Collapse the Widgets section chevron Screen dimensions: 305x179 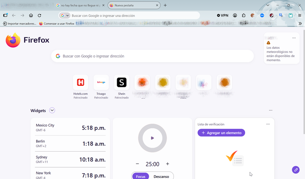(x=52, y=110)
